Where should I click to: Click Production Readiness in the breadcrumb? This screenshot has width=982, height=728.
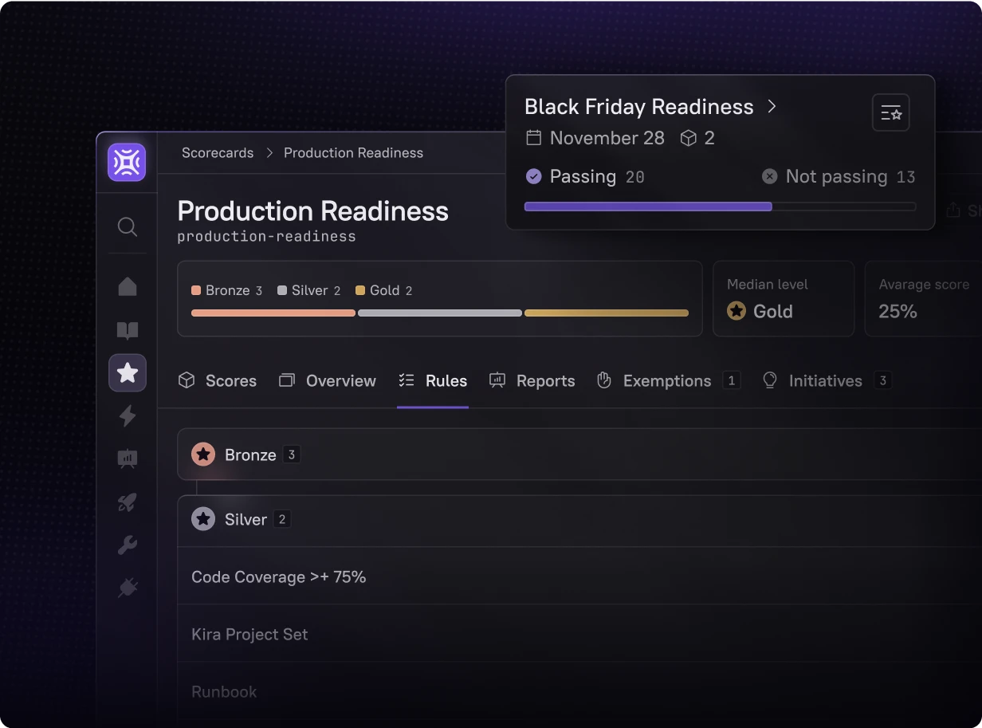(354, 152)
